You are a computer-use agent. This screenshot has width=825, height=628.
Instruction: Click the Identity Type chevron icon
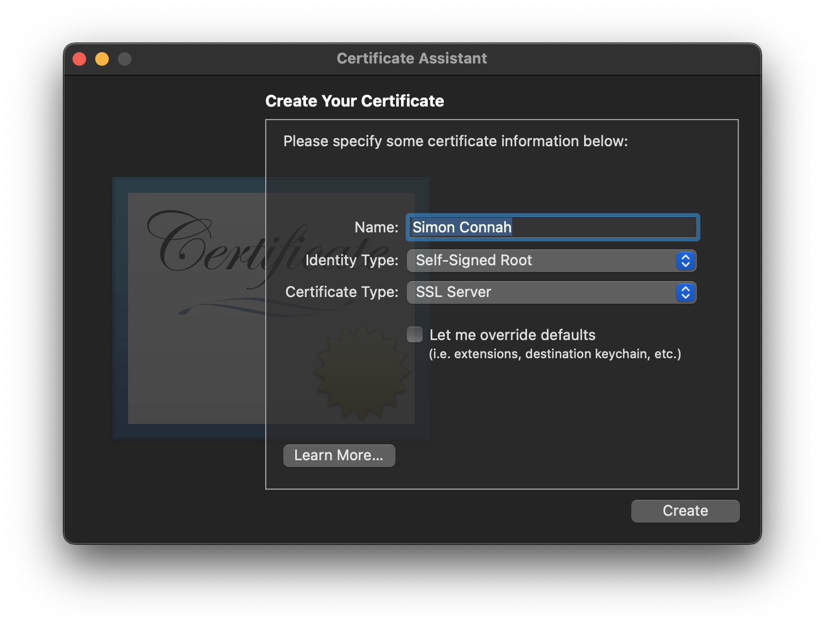tap(685, 261)
